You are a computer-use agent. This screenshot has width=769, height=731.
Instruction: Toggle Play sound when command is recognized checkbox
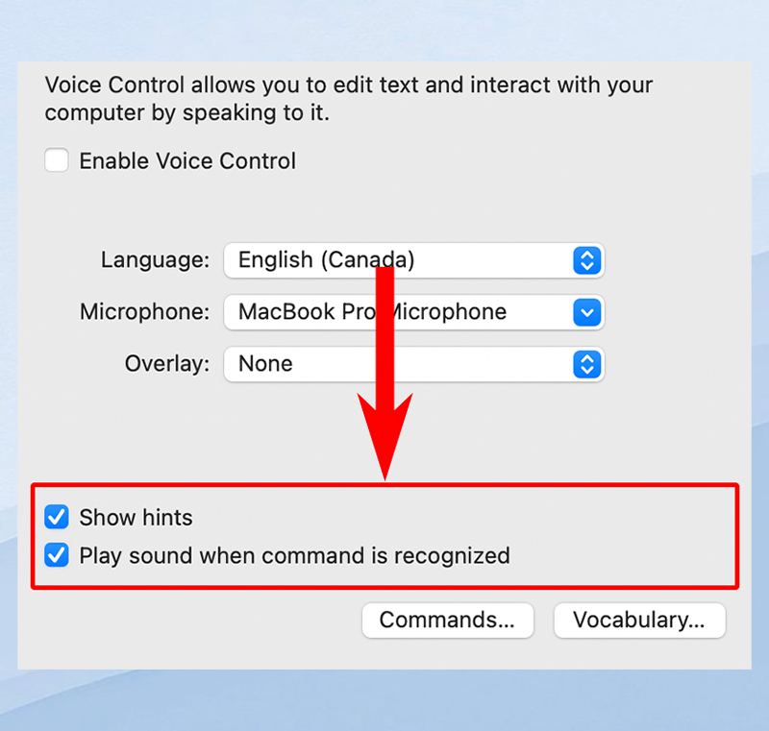[x=57, y=555]
